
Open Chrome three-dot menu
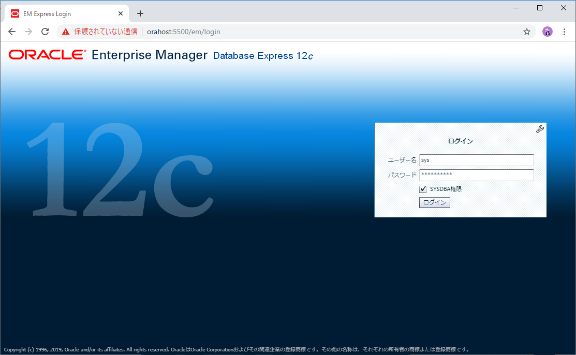[x=564, y=32]
